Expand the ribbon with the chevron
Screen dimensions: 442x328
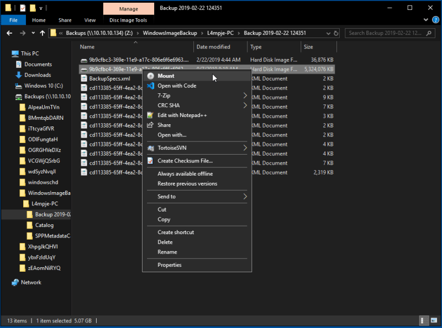coord(425,20)
